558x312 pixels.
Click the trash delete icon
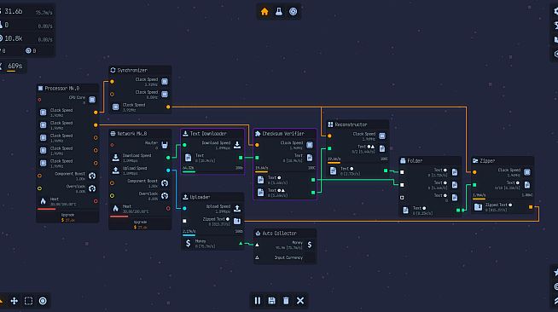286,301
